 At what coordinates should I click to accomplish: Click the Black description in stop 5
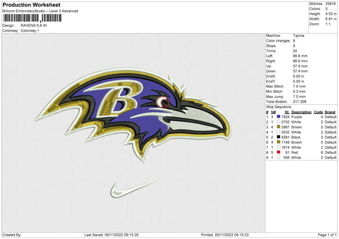coord(295,137)
